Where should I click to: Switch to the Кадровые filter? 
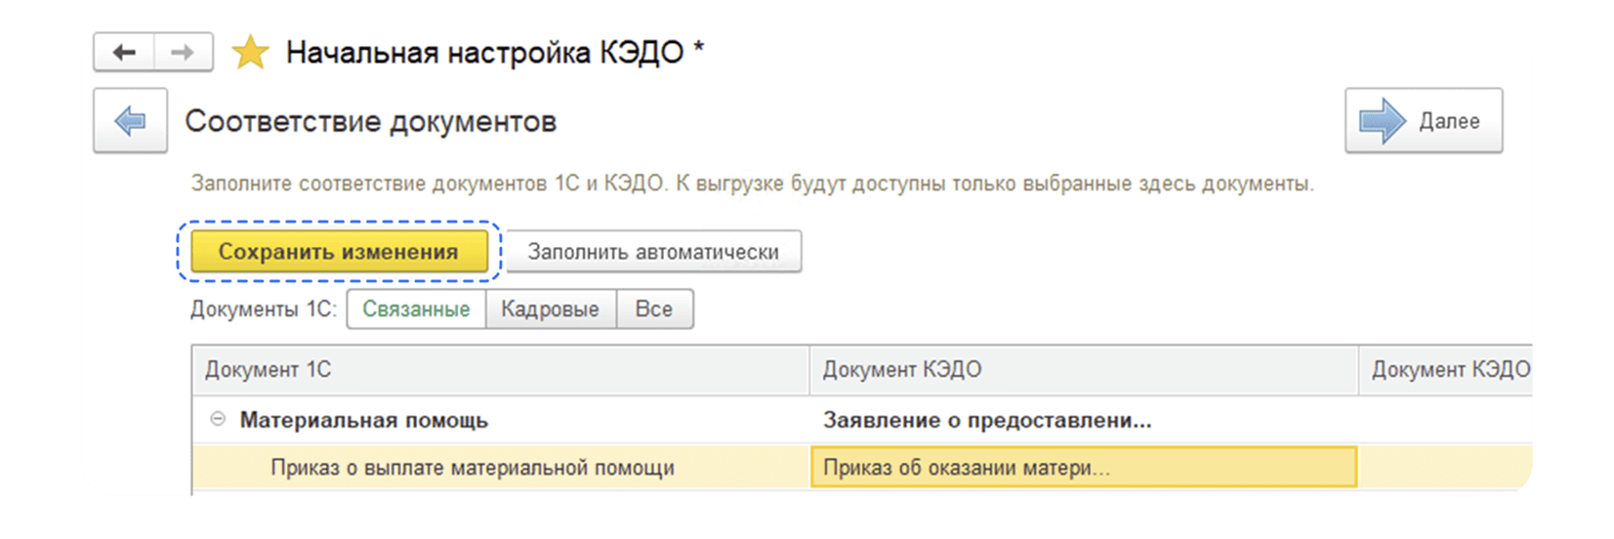(550, 309)
